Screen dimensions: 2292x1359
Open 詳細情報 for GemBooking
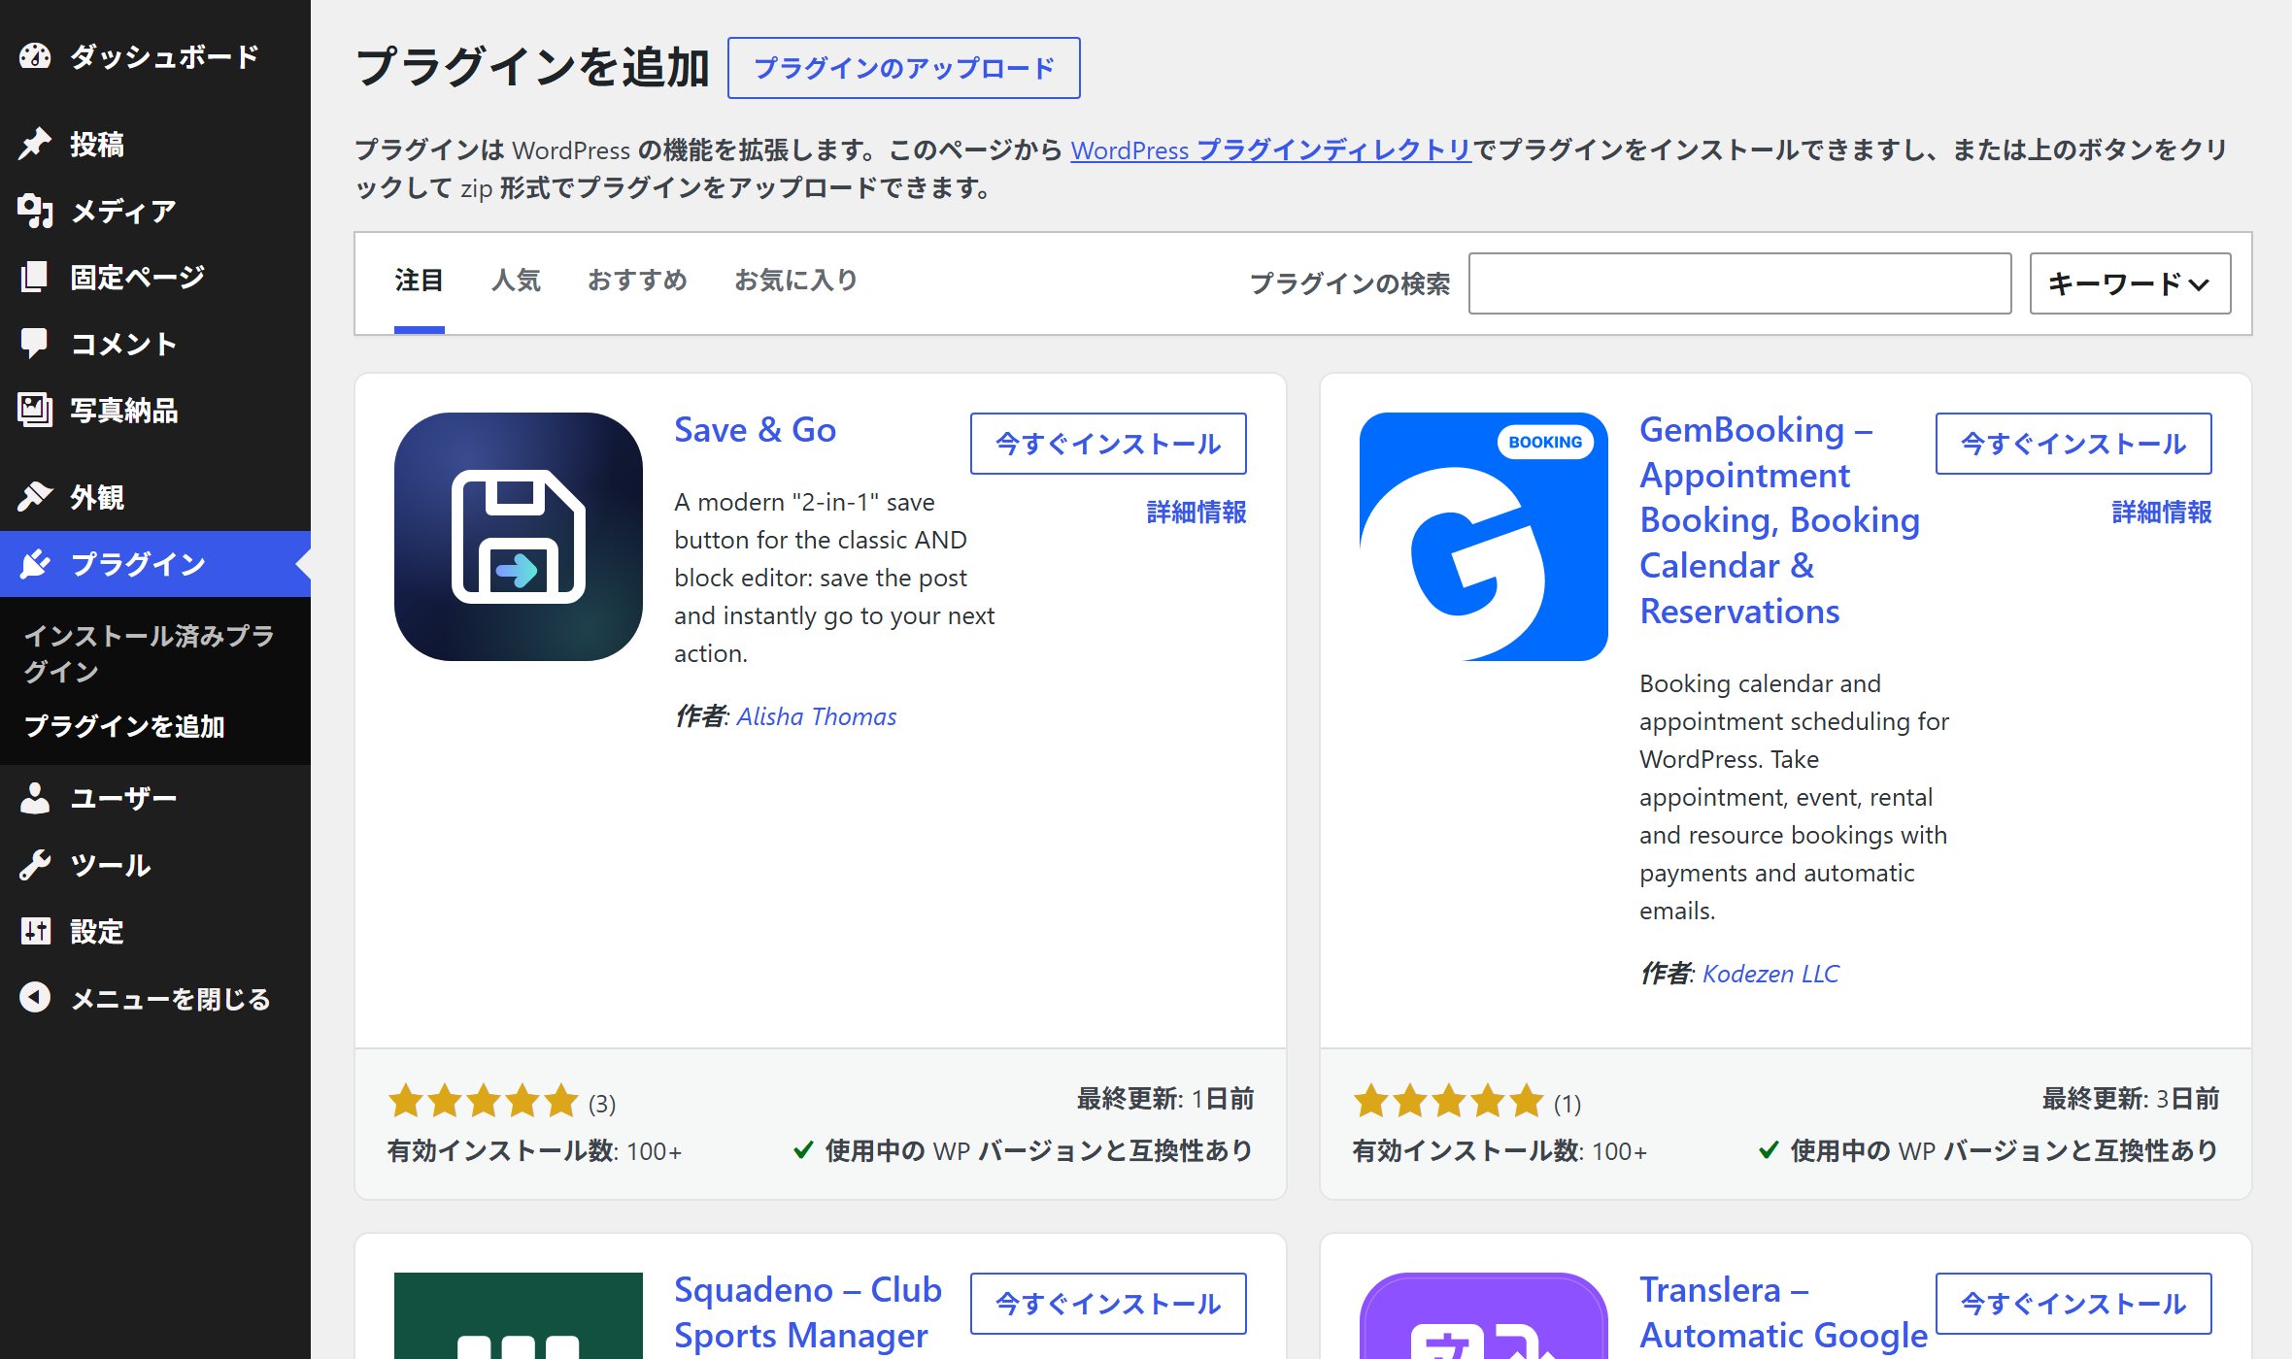[2162, 512]
